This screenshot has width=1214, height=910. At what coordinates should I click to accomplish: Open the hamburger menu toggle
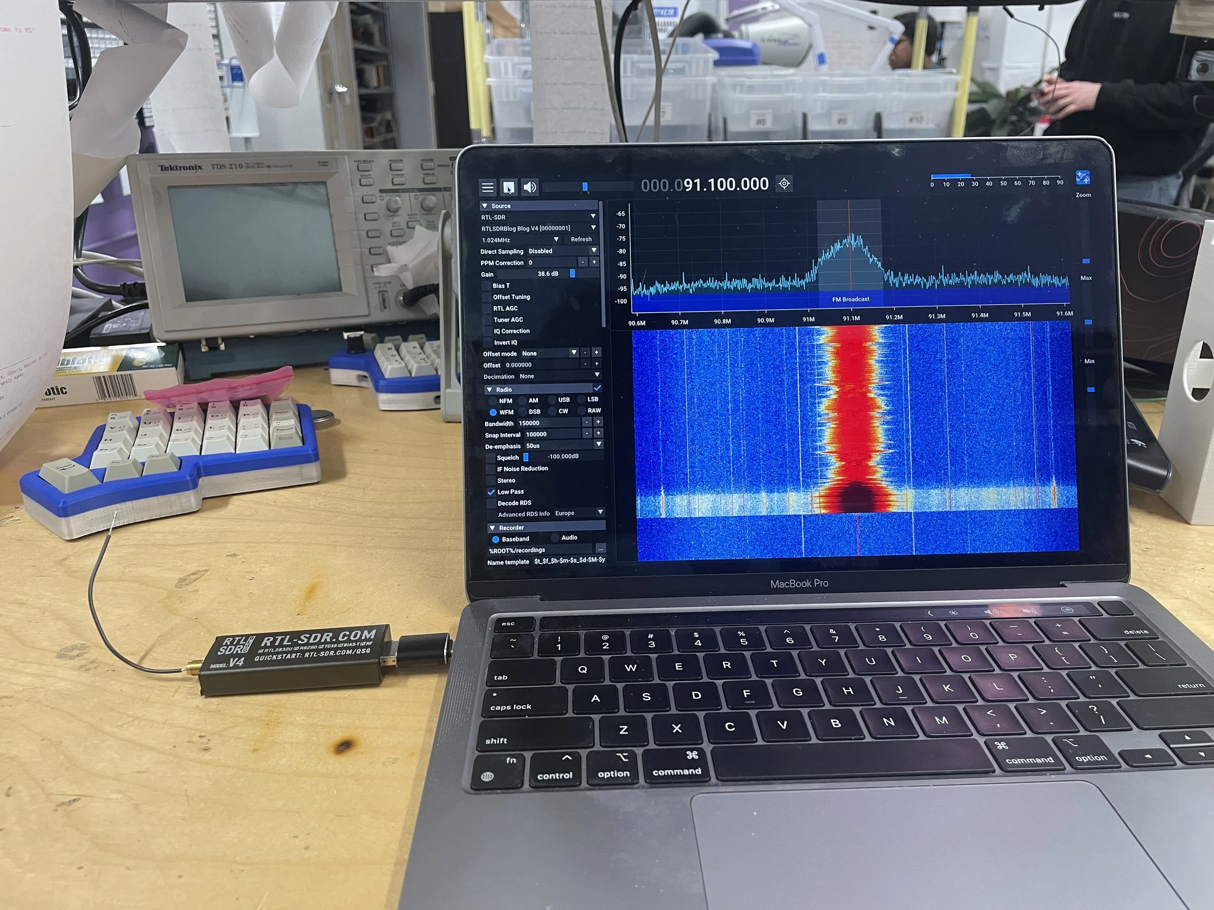488,188
